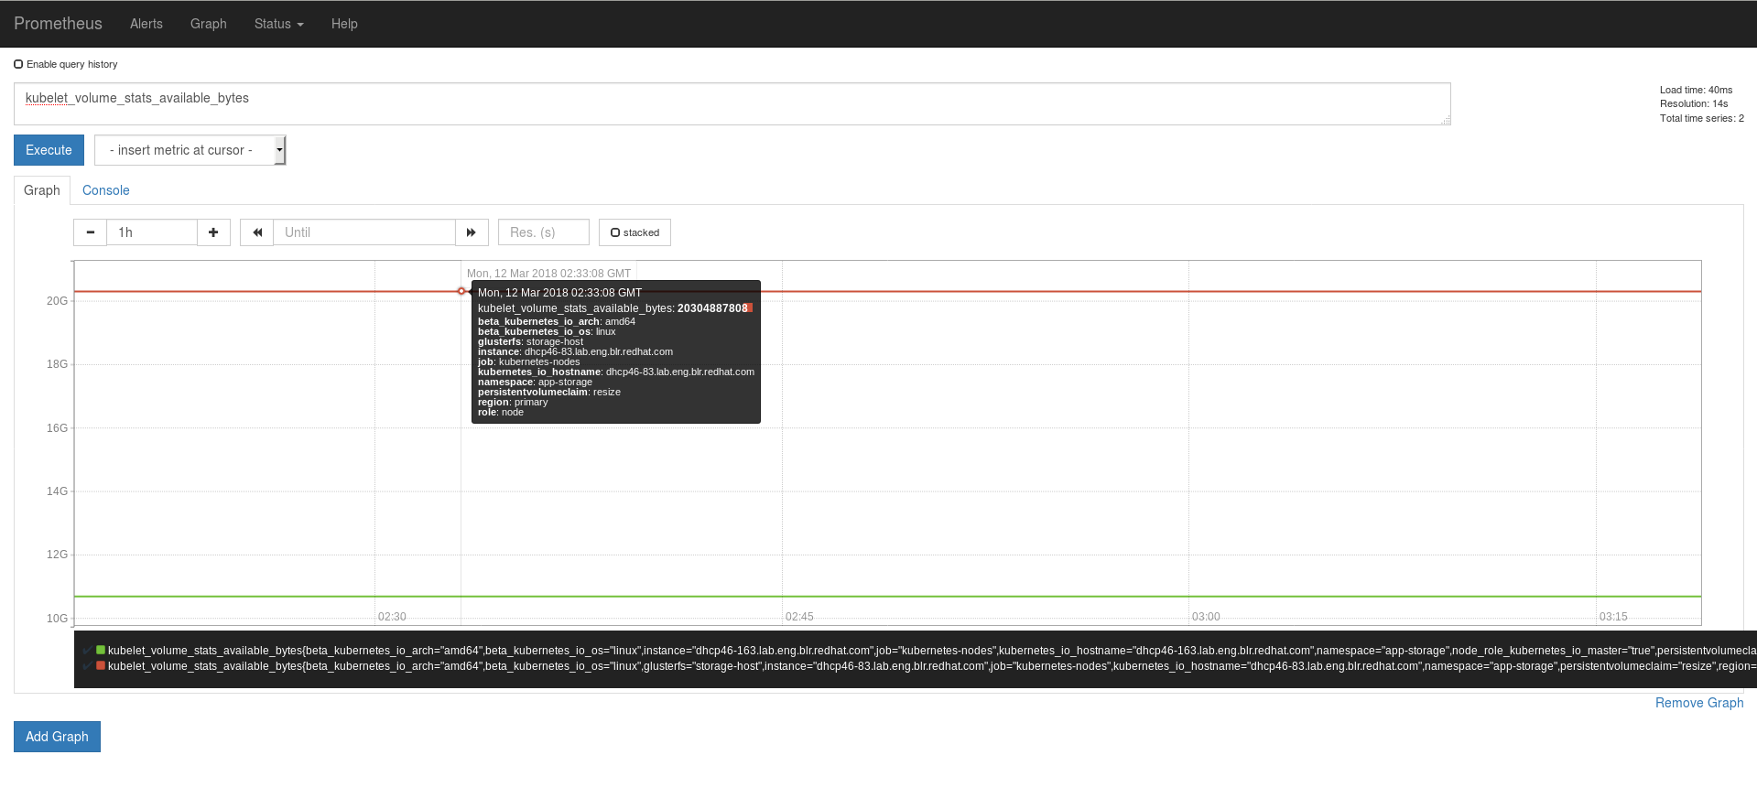The image size is (1757, 798).
Task: Advance end time with forward icon
Action: (472, 232)
